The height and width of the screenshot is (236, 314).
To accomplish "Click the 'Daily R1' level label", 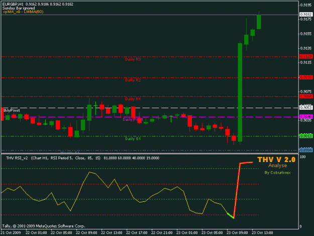I will tap(133, 99).
